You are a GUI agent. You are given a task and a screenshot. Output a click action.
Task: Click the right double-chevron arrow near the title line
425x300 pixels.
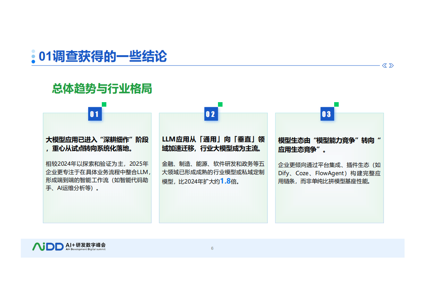click(x=391, y=65)
